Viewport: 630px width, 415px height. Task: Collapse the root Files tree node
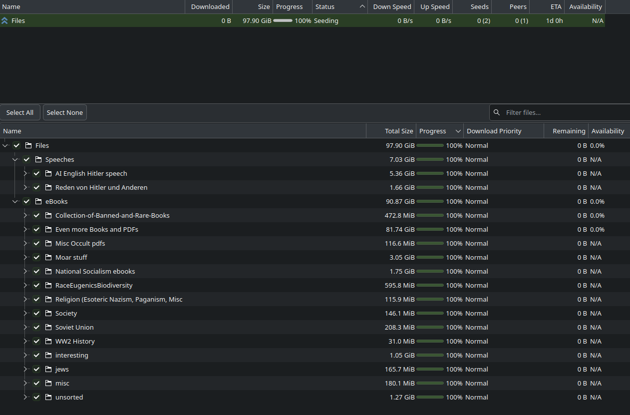click(5, 145)
